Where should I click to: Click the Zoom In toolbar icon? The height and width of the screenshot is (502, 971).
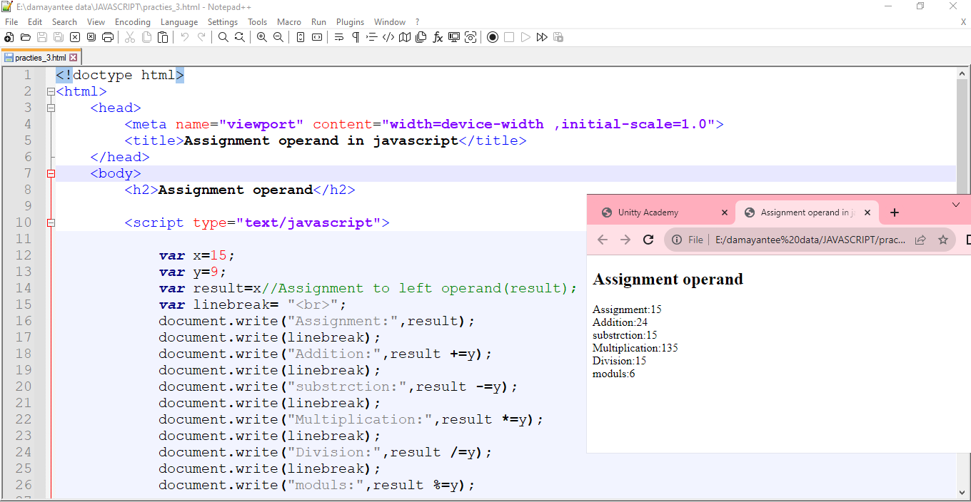point(262,37)
